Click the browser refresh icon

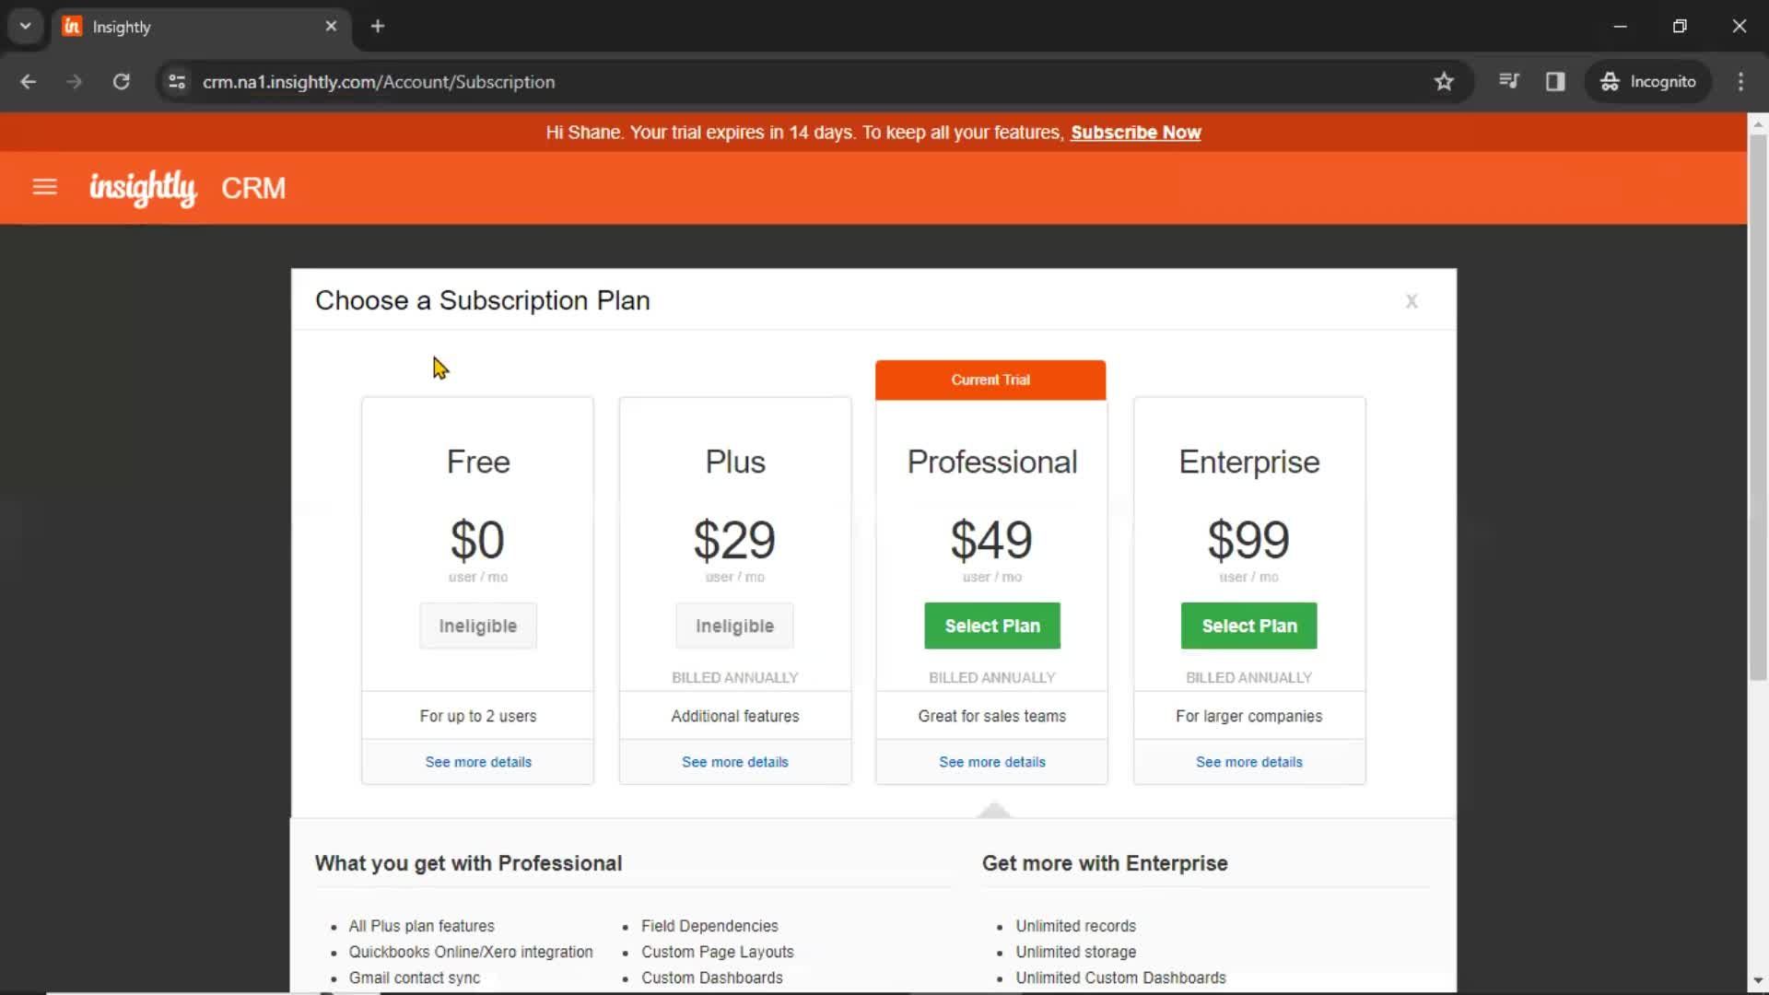coord(121,81)
